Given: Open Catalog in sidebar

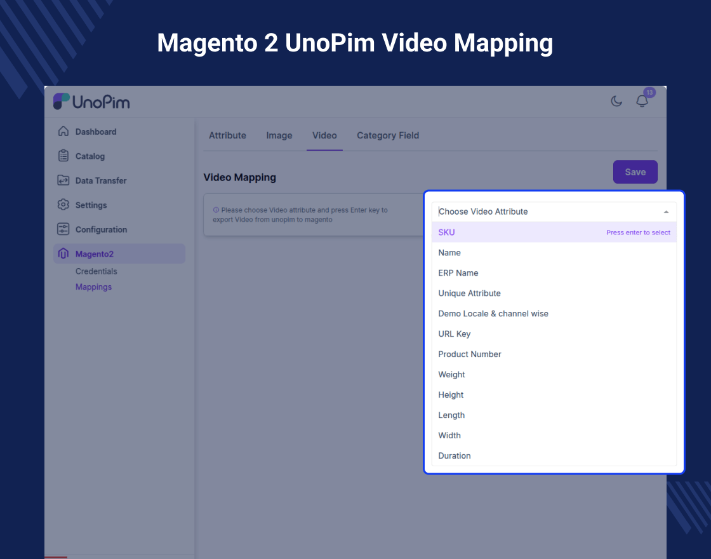Looking at the screenshot, I should click(x=90, y=156).
